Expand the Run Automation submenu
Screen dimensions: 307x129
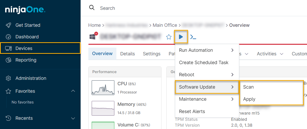point(207,50)
